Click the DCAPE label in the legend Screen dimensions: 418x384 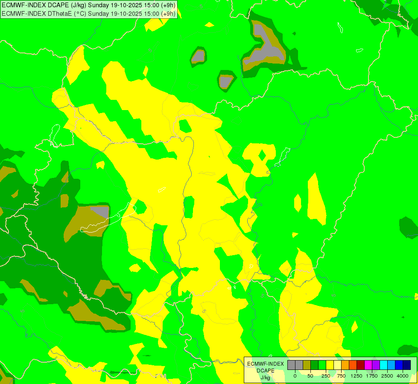pos(266,371)
